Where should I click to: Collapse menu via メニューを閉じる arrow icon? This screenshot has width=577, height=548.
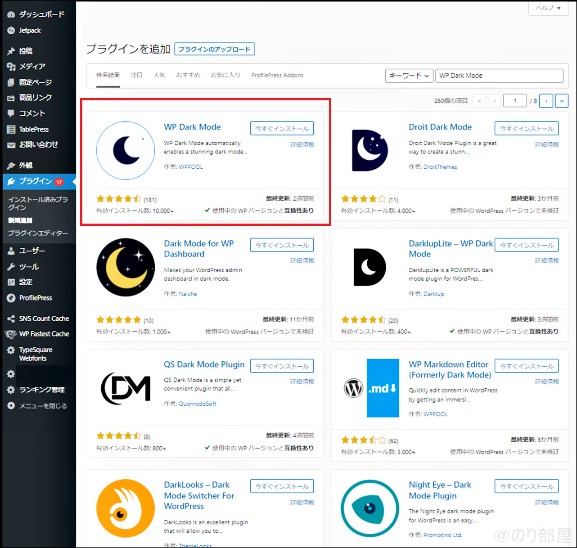[x=11, y=405]
